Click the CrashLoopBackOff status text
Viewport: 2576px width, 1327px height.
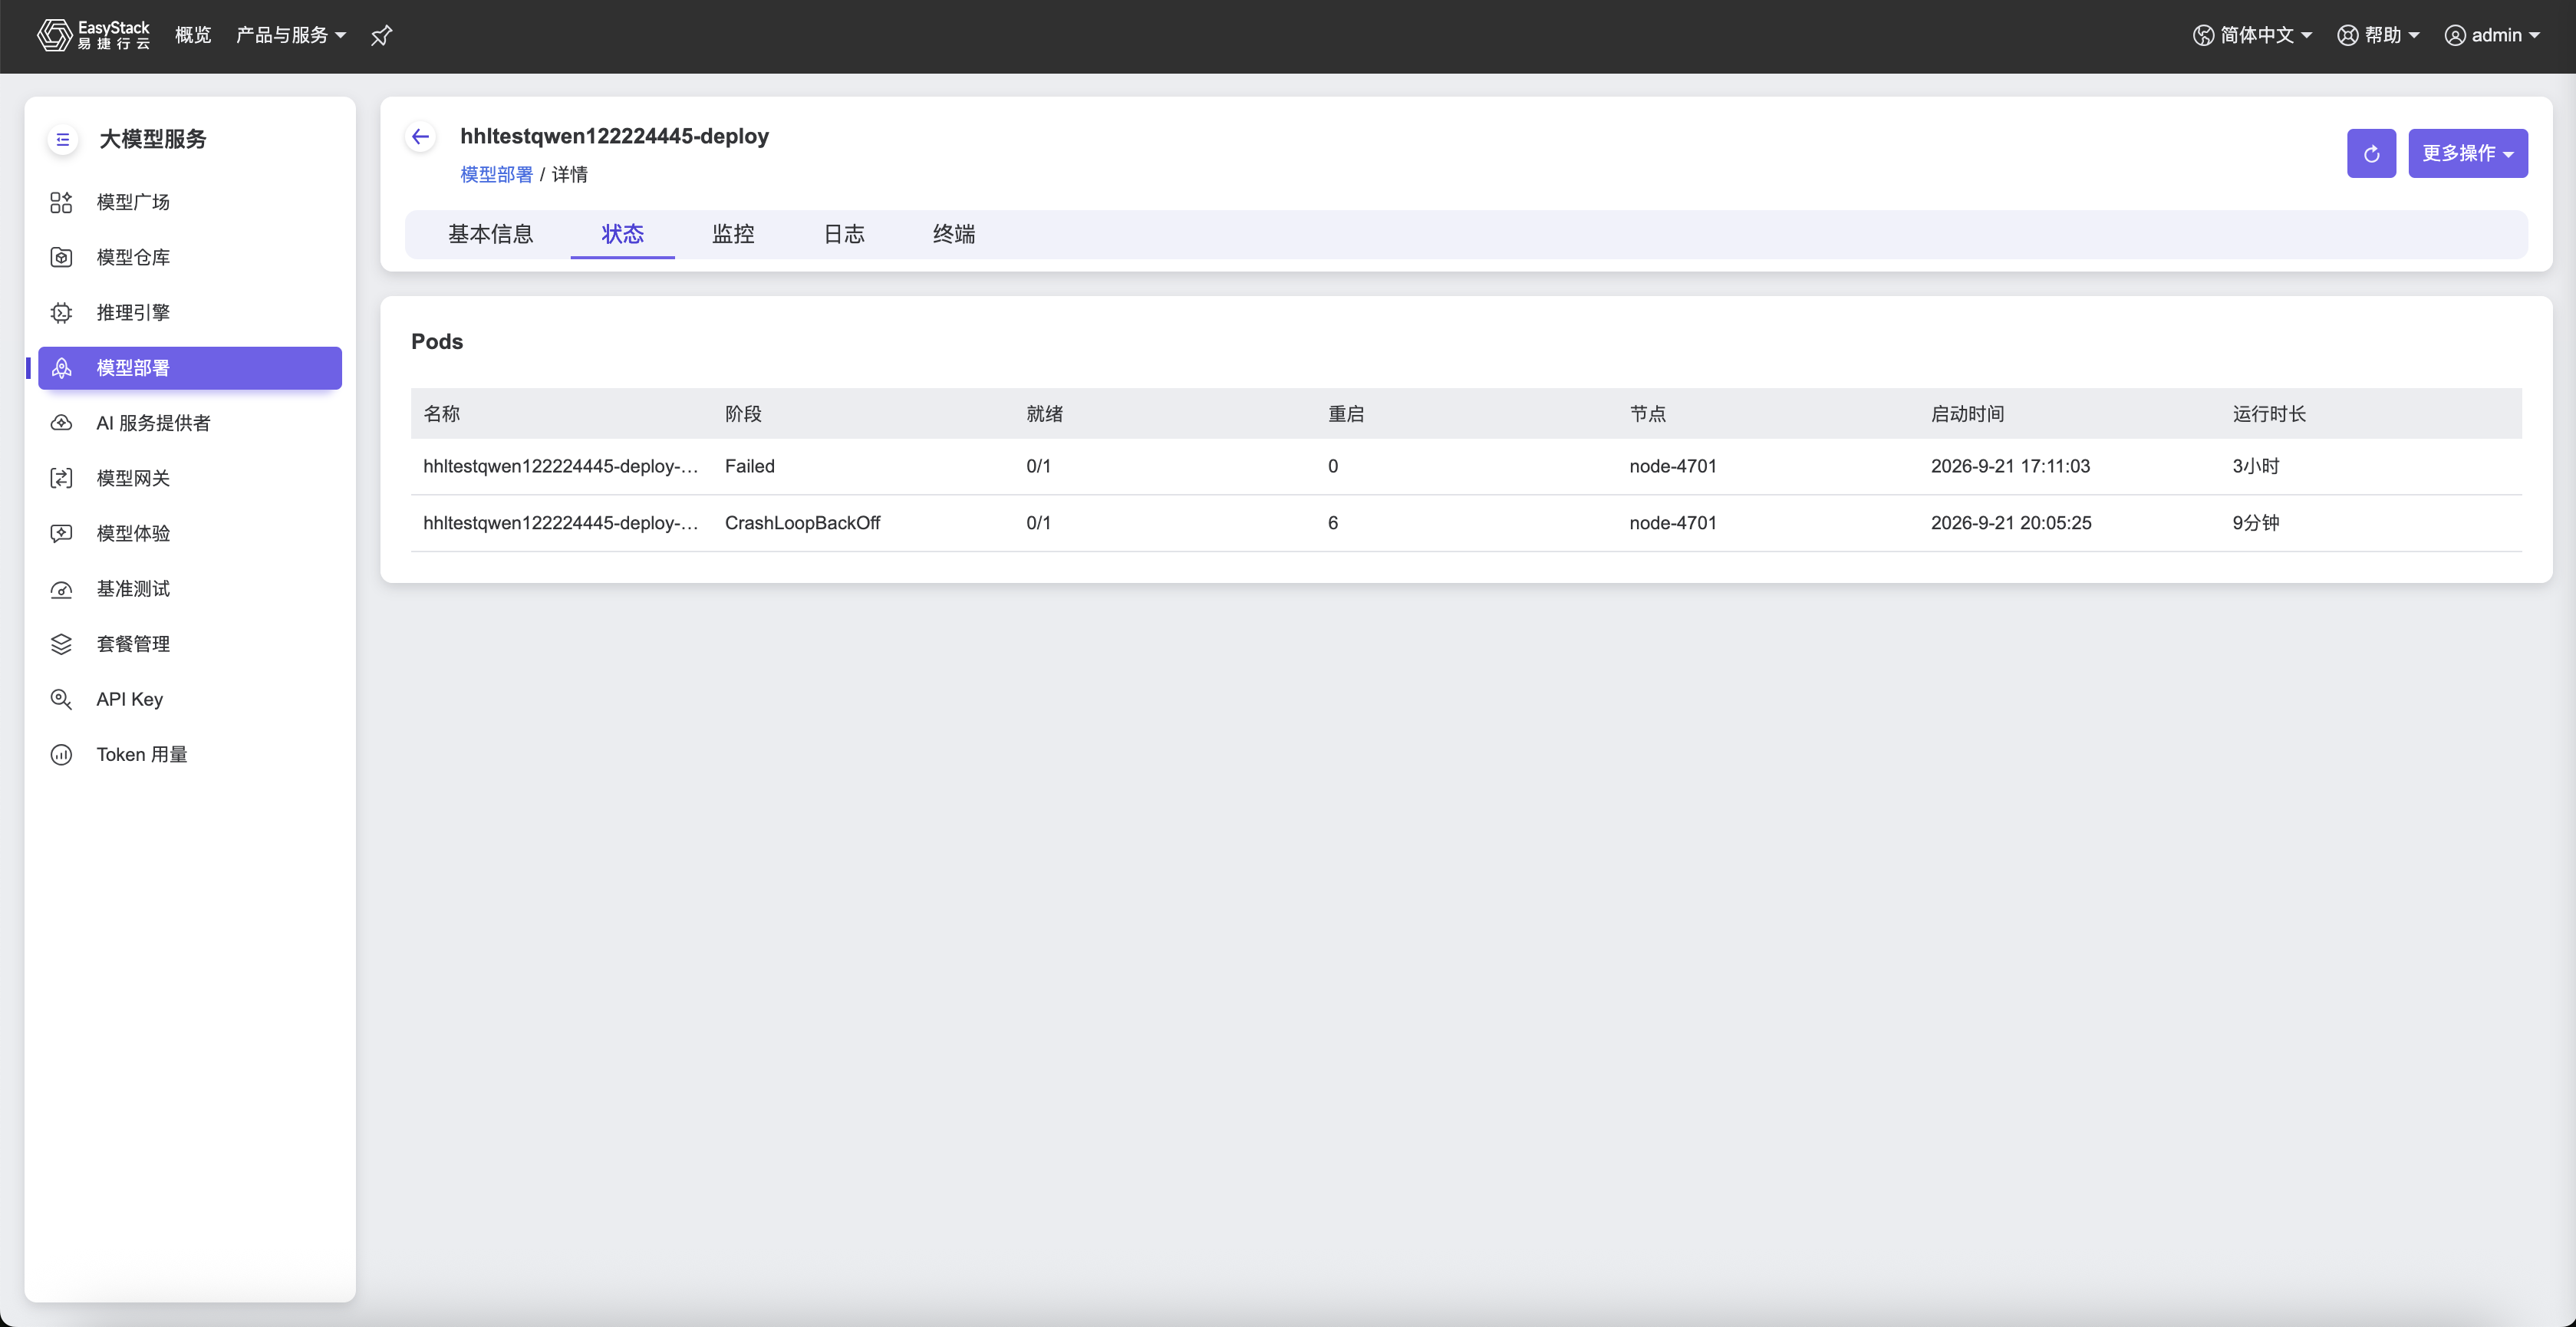(x=802, y=522)
